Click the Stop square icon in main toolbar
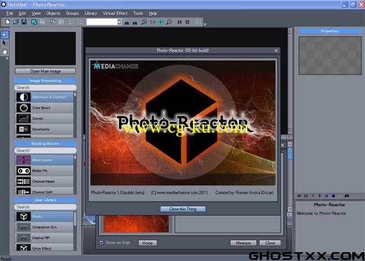This screenshot has height=261, width=365. (x=187, y=22)
